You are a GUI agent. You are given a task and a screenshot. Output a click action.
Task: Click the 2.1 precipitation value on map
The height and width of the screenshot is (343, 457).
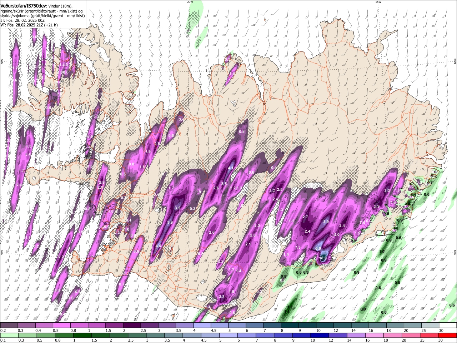pyautogui.click(x=248, y=244)
